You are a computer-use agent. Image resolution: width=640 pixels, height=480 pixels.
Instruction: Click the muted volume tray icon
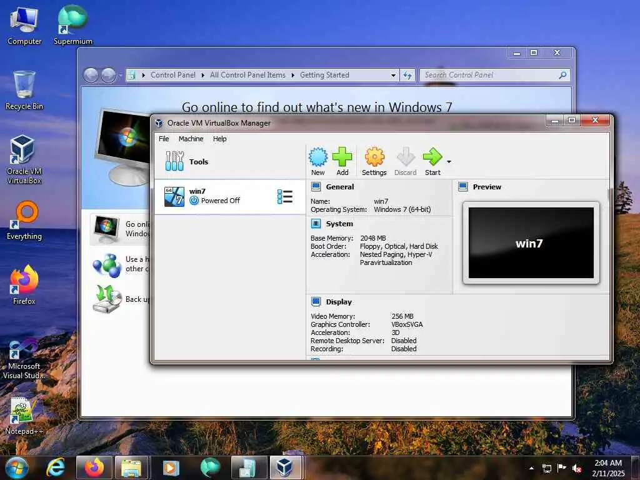[x=577, y=468]
